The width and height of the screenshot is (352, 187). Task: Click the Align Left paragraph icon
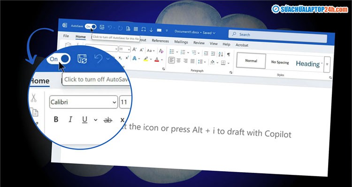pyautogui.click(x=171, y=60)
